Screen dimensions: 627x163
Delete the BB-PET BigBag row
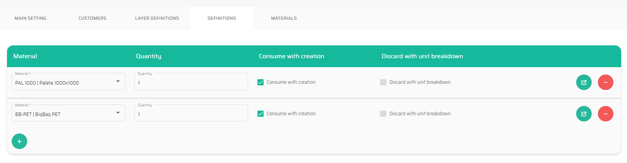coord(605,114)
